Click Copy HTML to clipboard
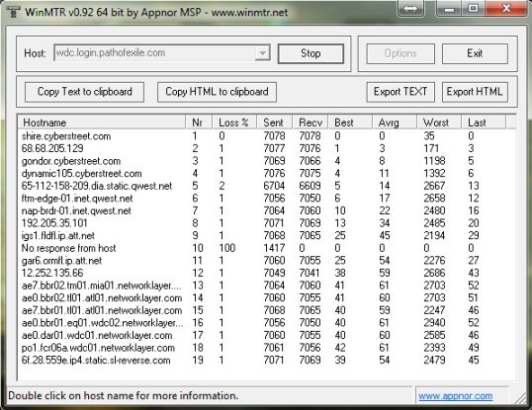The width and height of the screenshot is (532, 410). (217, 92)
